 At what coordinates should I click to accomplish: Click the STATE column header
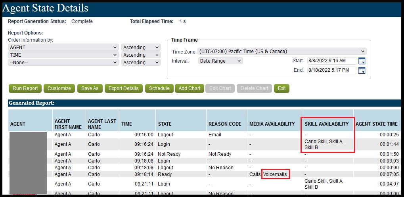(x=181, y=120)
